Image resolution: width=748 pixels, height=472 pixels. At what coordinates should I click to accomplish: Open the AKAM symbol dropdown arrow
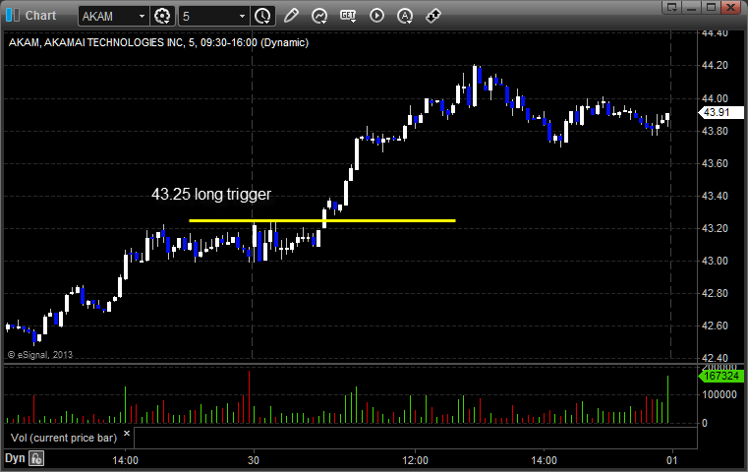(142, 17)
